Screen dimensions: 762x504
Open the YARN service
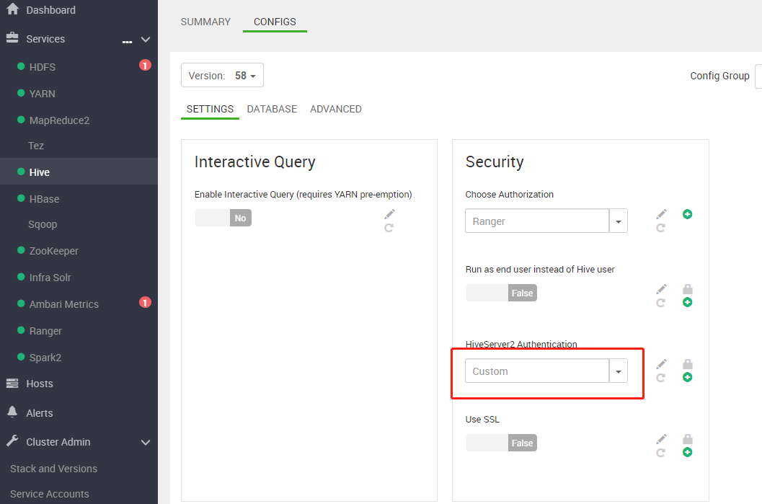click(x=43, y=94)
